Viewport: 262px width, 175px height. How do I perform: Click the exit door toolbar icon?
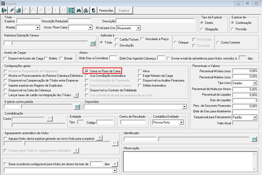(x=4, y=11)
